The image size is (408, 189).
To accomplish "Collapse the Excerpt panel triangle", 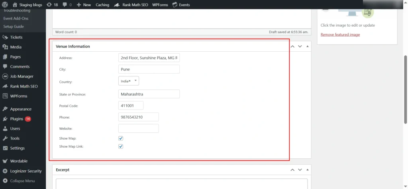I will (x=307, y=170).
